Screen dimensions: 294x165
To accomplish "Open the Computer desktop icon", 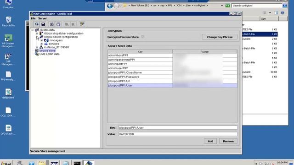I will pos(8,4).
